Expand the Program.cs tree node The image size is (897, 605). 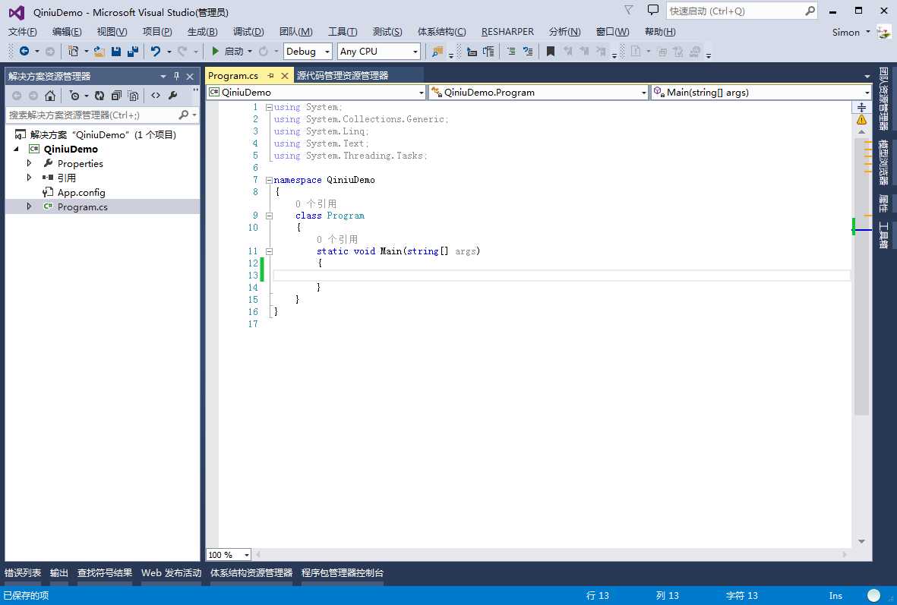tap(29, 206)
